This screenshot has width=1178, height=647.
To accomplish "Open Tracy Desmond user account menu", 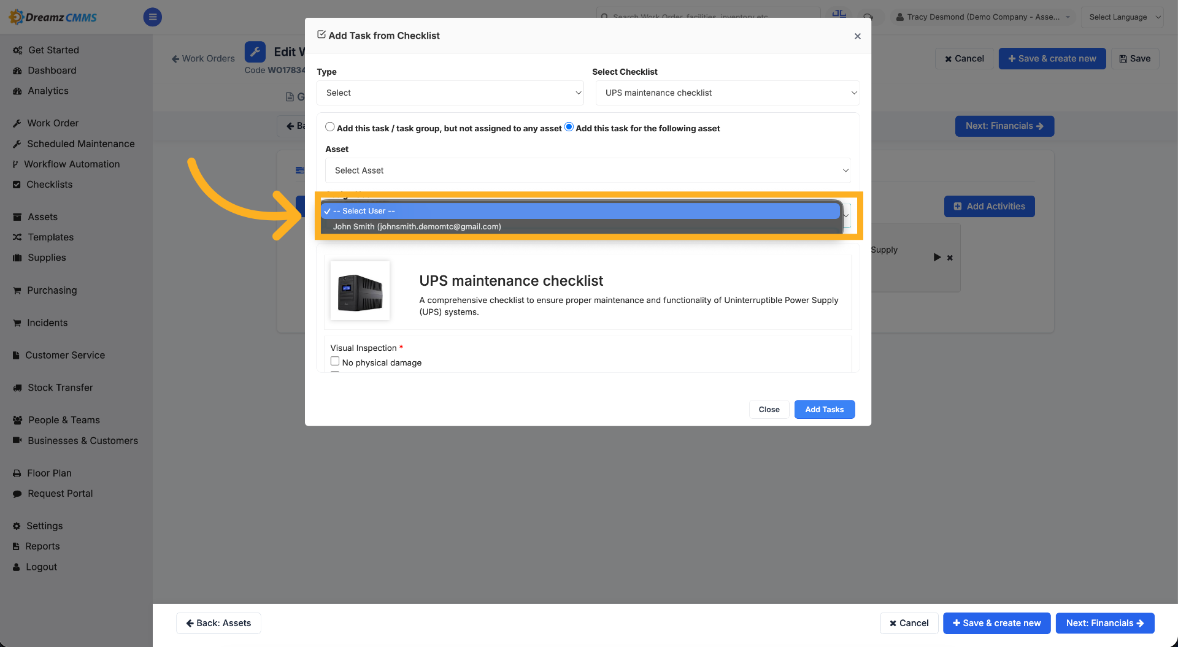I will [983, 17].
